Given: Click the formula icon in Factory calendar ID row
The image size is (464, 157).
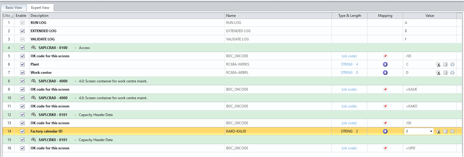Looking at the screenshot, I should point(438,131).
